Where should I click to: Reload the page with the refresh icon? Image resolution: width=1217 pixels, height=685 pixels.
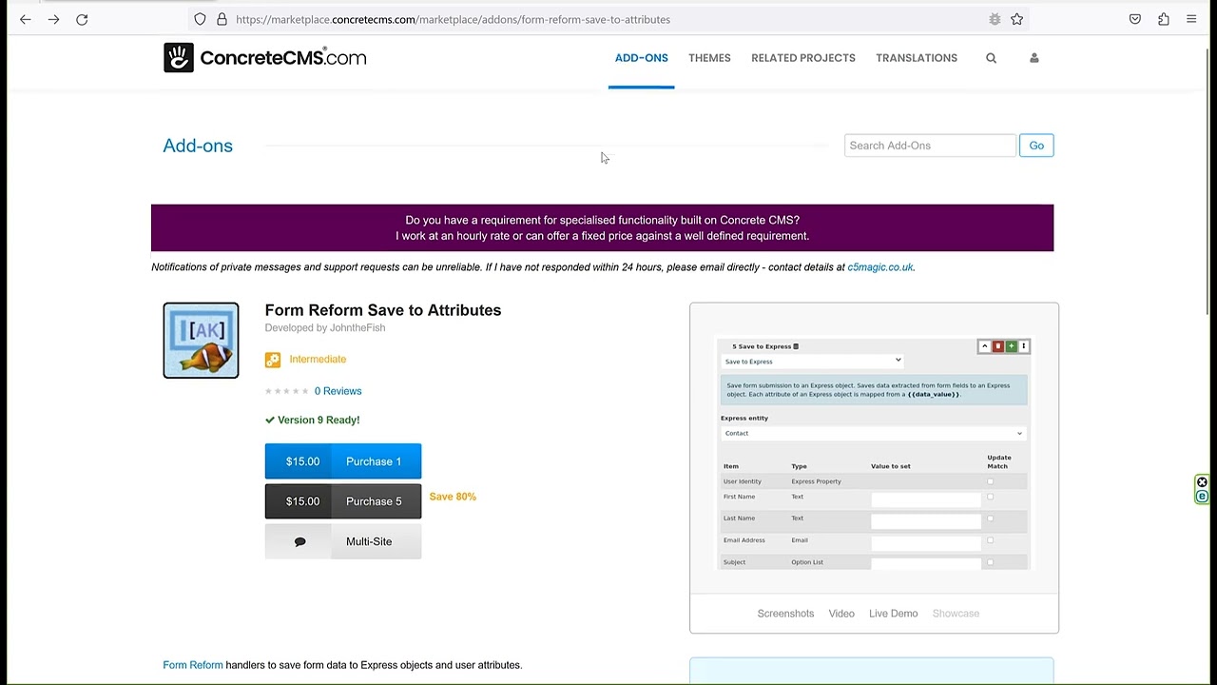[82, 19]
